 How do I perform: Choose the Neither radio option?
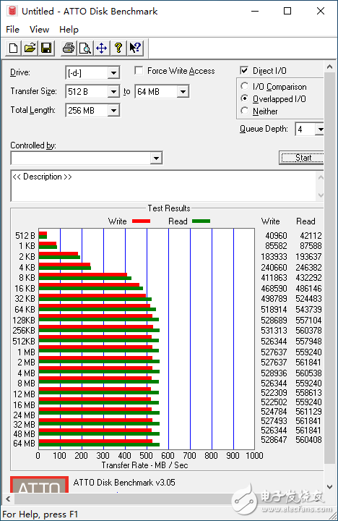(x=244, y=111)
